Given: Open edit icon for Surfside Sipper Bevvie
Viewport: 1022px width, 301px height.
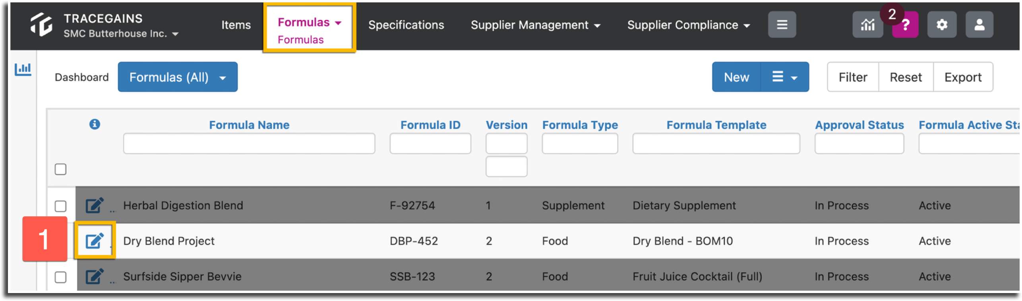Looking at the screenshot, I should tap(95, 276).
